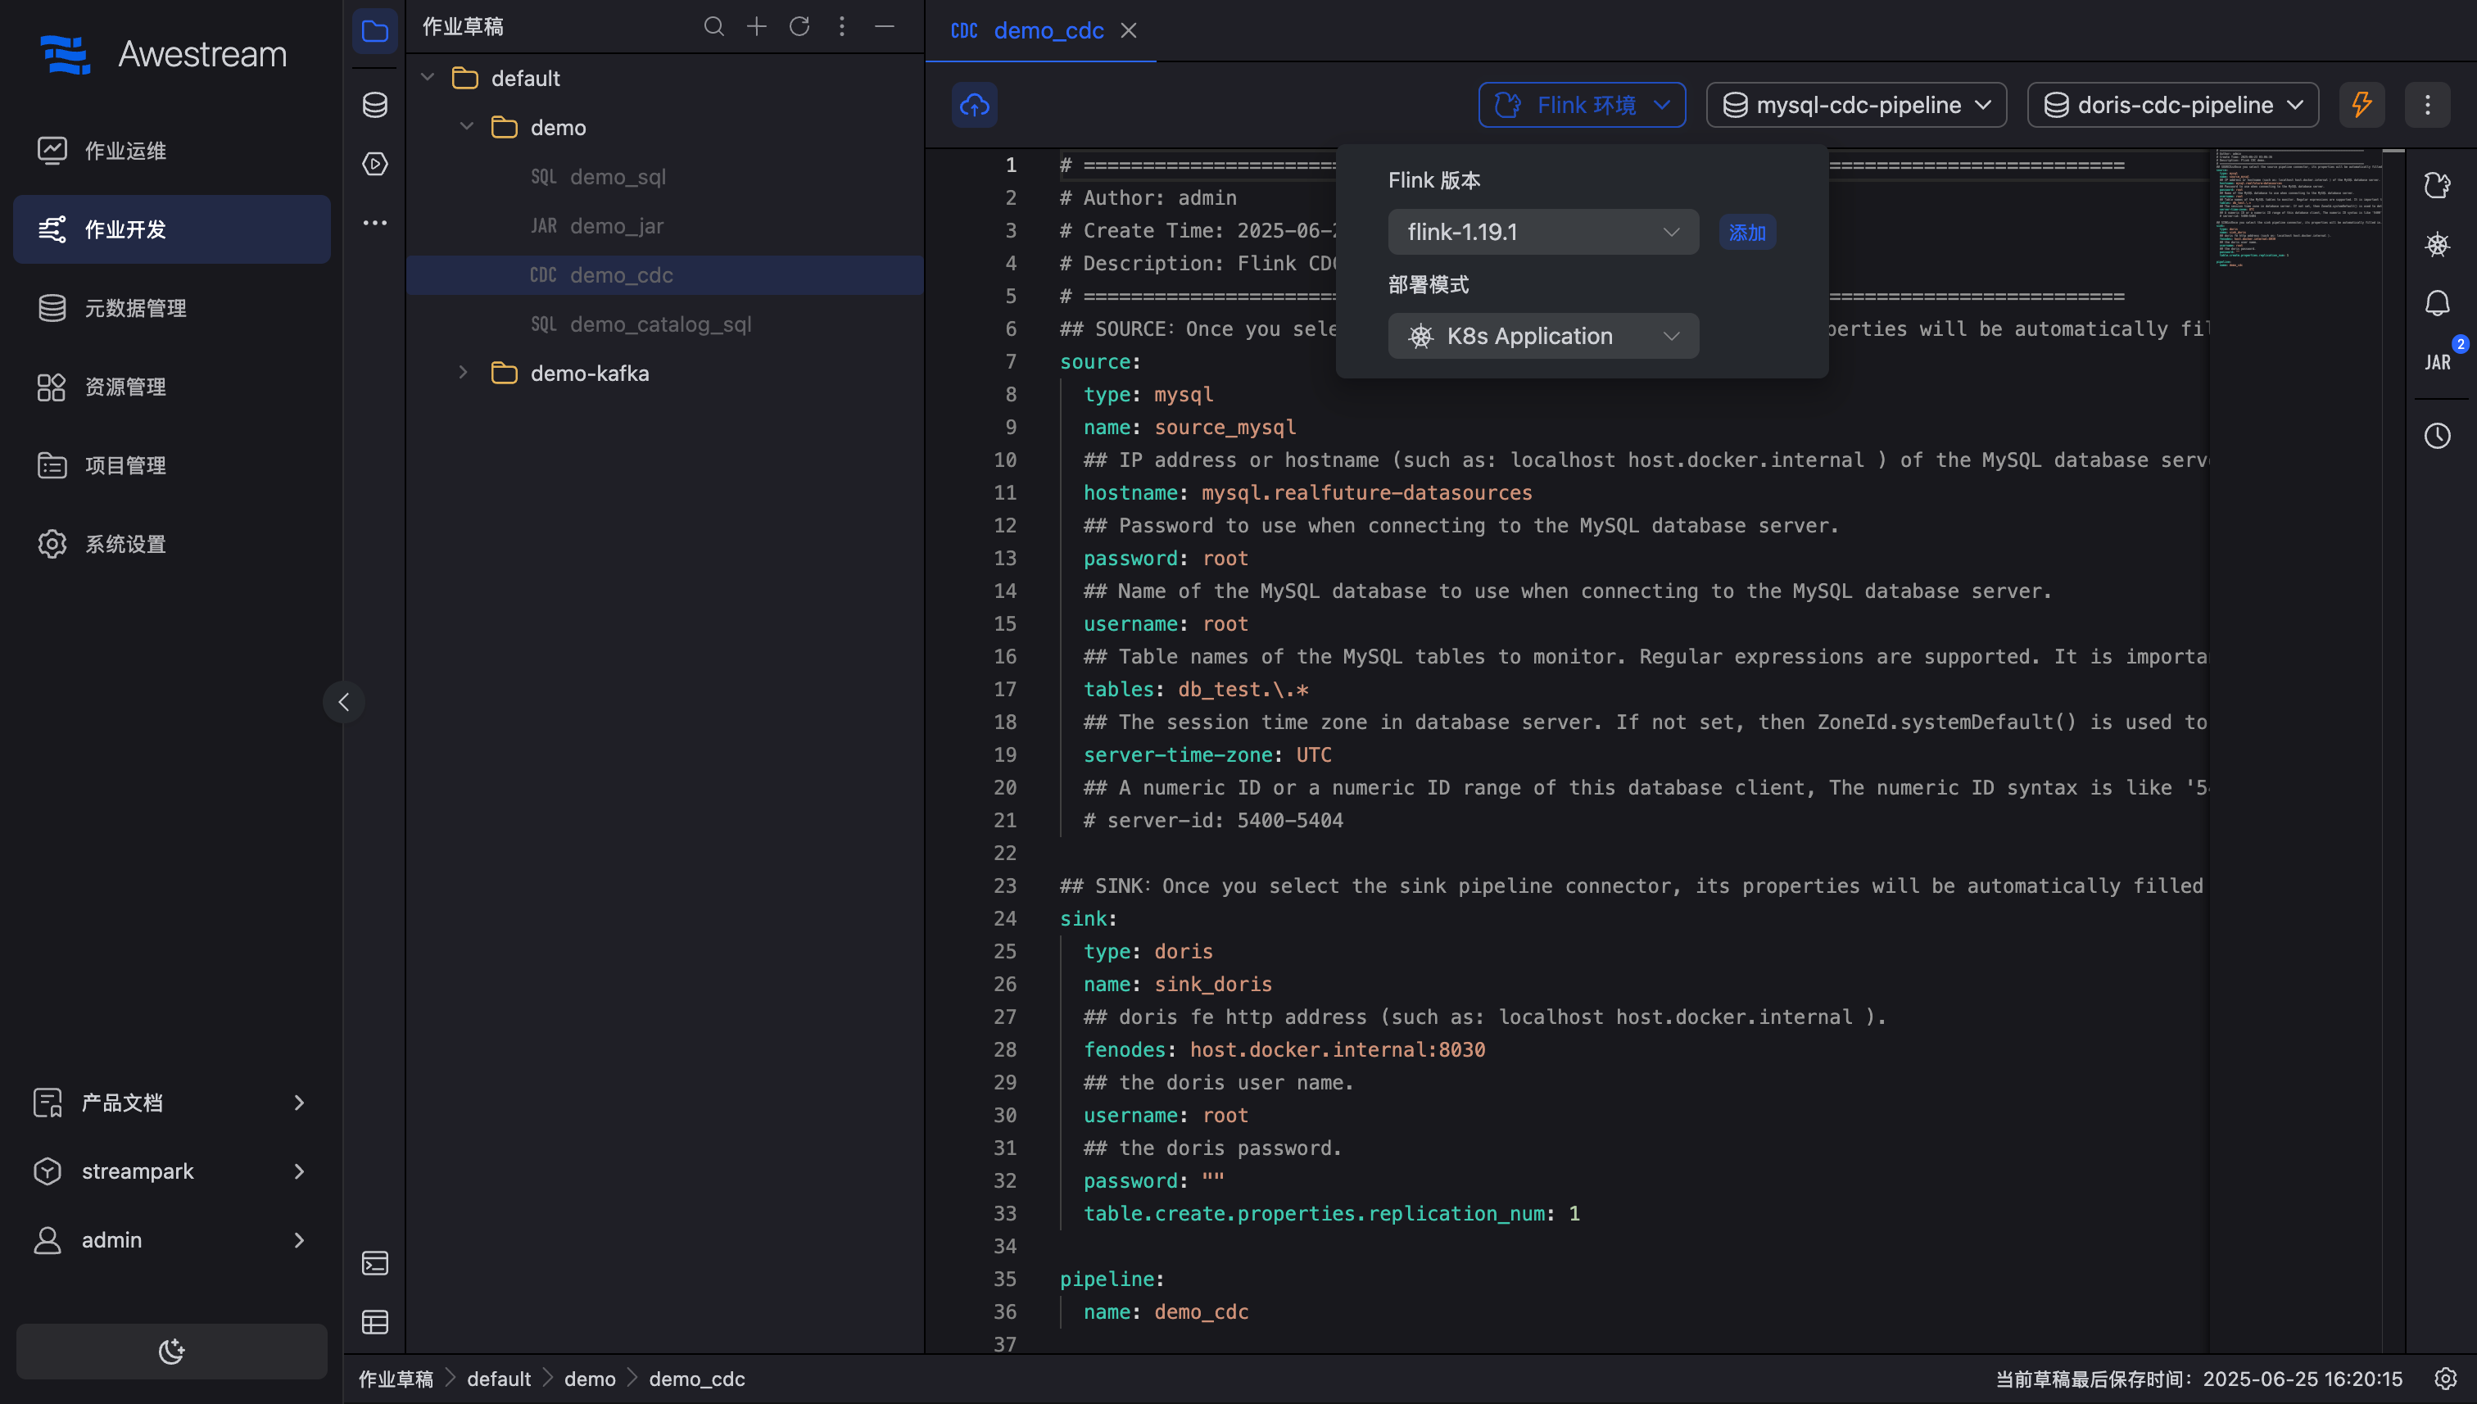
Task: Open the mysql-cdc-pipeline source dropdown
Action: click(x=1856, y=104)
